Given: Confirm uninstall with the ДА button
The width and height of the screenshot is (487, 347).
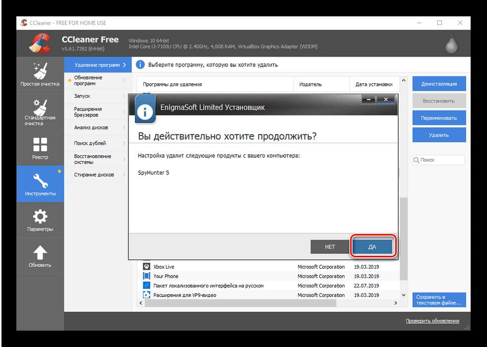Looking at the screenshot, I should coord(372,247).
